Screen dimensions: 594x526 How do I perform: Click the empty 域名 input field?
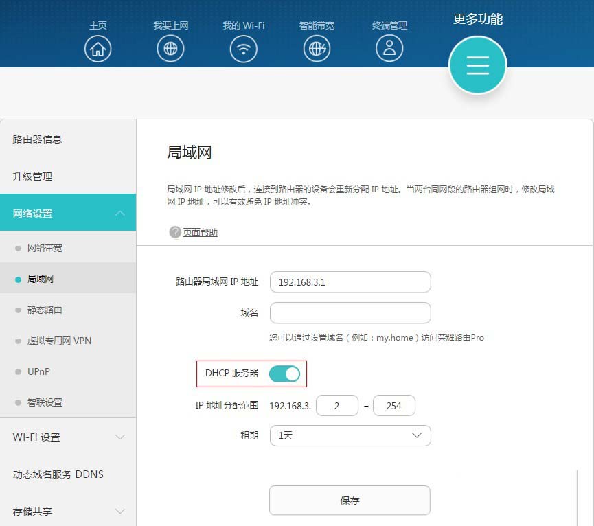pyautogui.click(x=350, y=313)
